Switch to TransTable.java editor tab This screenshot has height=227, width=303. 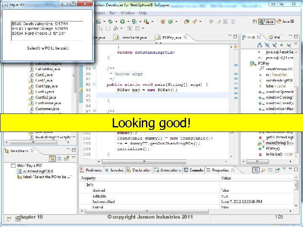(131, 37)
